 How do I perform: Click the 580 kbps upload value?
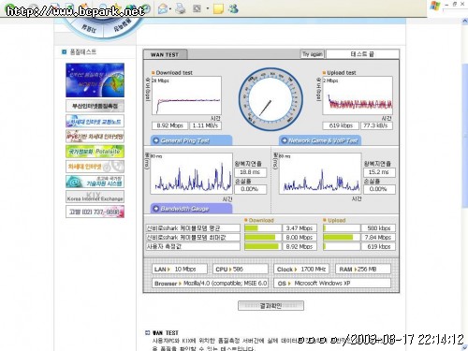point(378,228)
